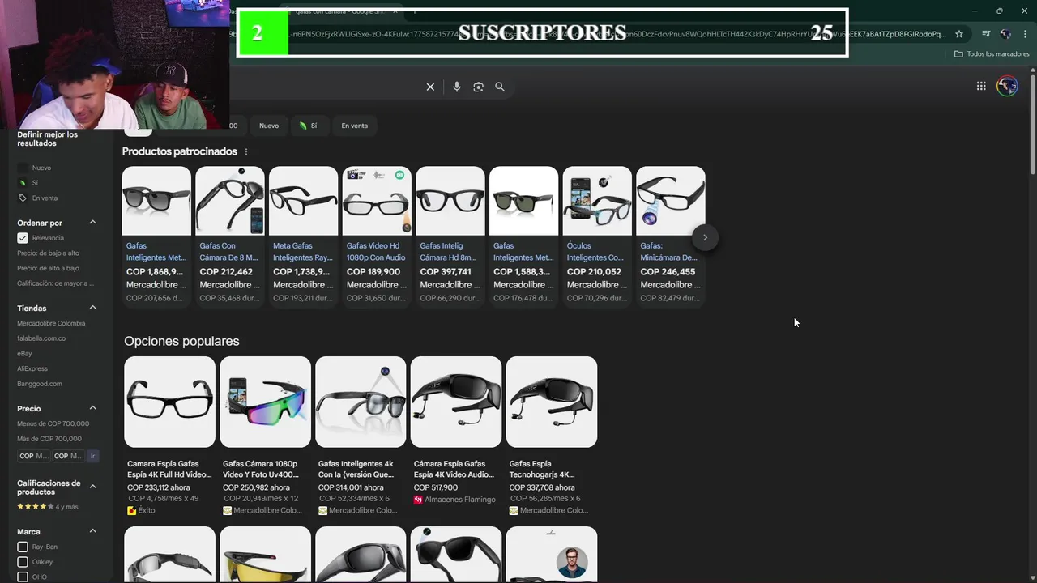The height and width of the screenshot is (583, 1037).
Task: Collapse the Marca section
Action: 92,531
